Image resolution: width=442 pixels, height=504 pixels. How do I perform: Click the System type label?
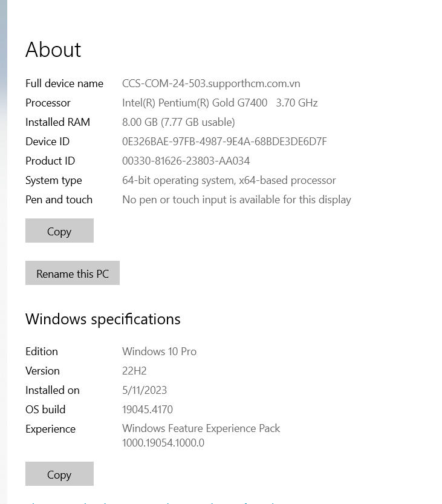53,180
